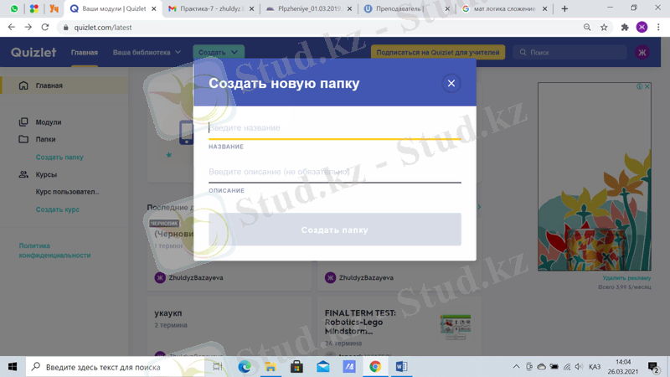670x377 pixels.
Task: Click the folder icon in sidebar
Action: pyautogui.click(x=23, y=139)
